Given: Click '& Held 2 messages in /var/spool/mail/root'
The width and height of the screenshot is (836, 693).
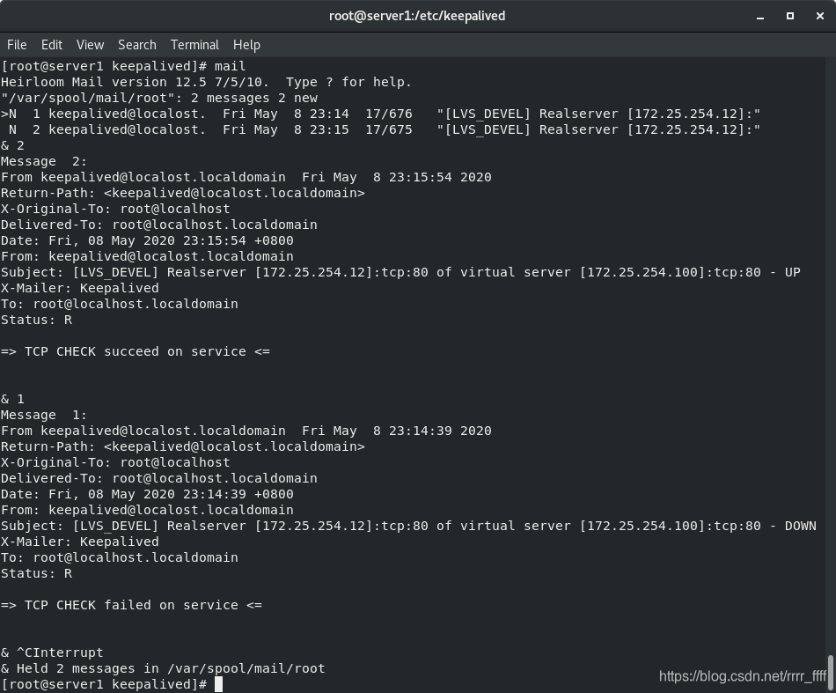Looking at the screenshot, I should [x=163, y=669].
